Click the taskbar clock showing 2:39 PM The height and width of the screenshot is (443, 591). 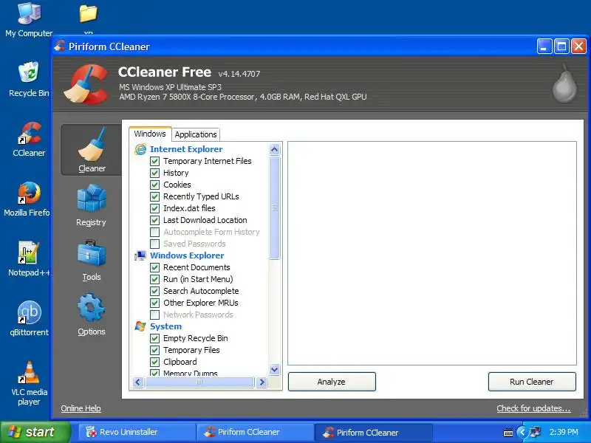(564, 432)
